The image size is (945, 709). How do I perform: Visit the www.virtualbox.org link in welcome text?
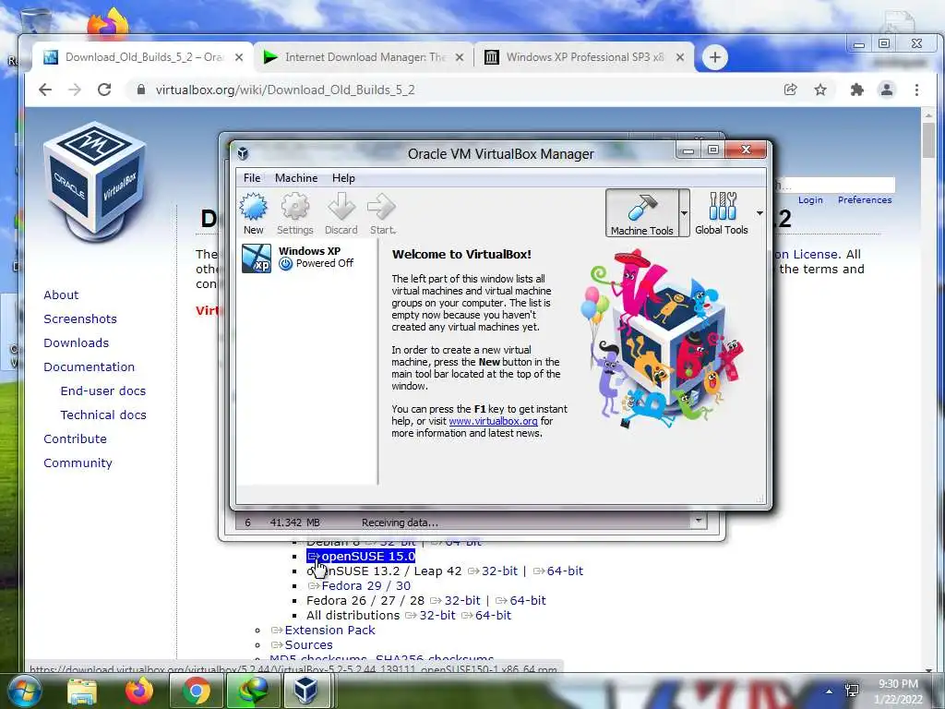493,421
